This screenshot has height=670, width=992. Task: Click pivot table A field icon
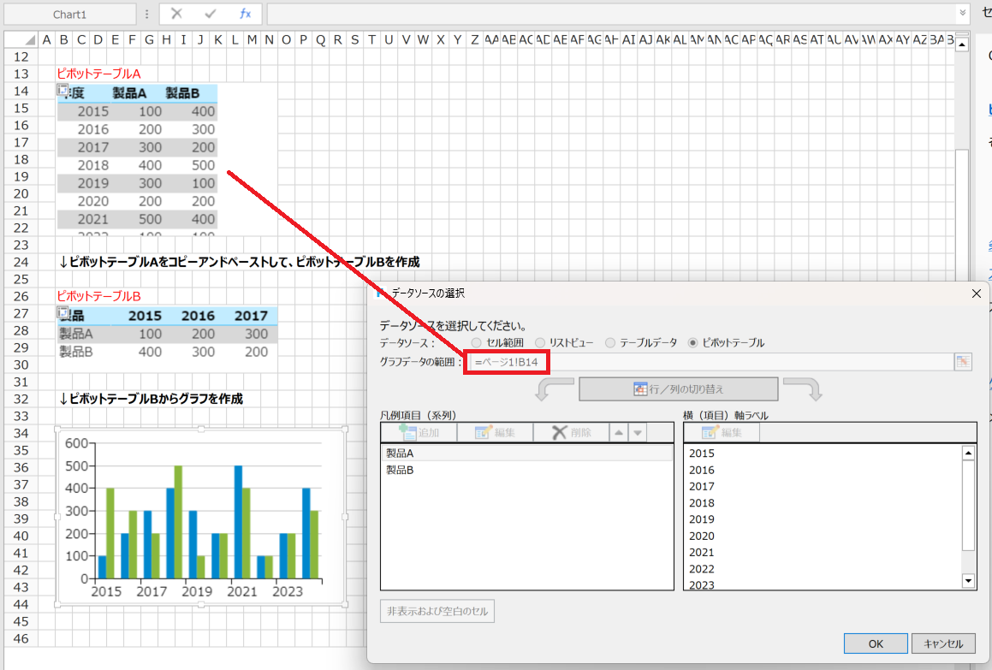[62, 91]
